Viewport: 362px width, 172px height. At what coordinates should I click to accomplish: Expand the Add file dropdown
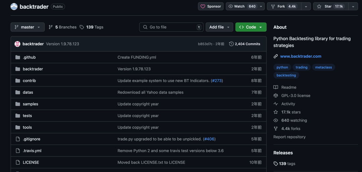tap(219, 27)
